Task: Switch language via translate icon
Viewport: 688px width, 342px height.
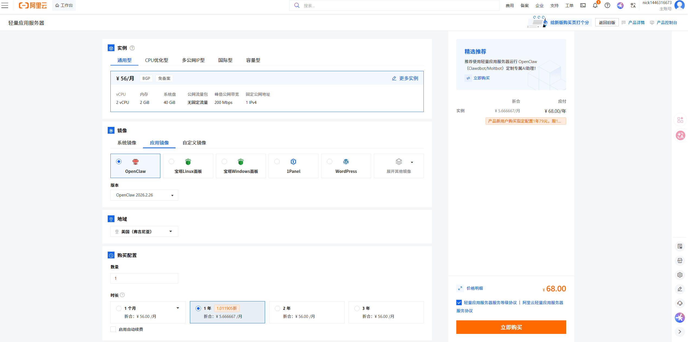Action: tap(633, 5)
